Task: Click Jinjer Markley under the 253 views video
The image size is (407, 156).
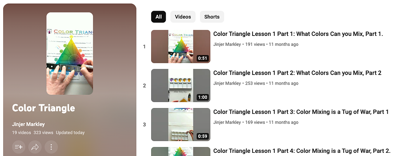Action: pyautogui.click(x=227, y=84)
